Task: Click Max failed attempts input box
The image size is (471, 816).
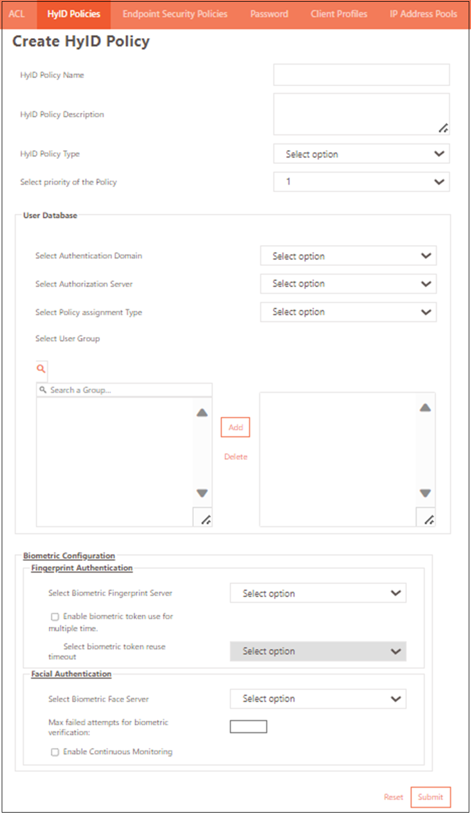Action: pos(248,726)
